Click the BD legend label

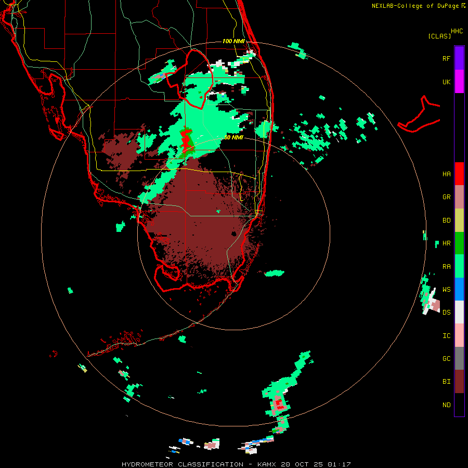[x=446, y=220]
